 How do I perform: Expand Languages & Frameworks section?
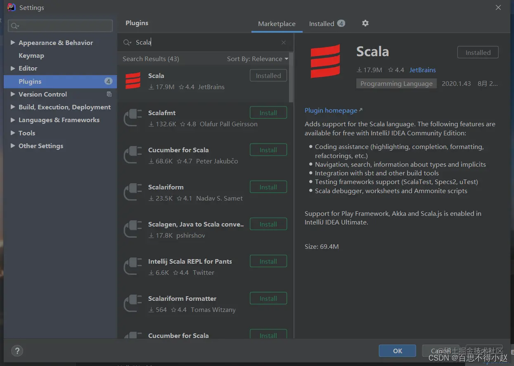(x=13, y=120)
